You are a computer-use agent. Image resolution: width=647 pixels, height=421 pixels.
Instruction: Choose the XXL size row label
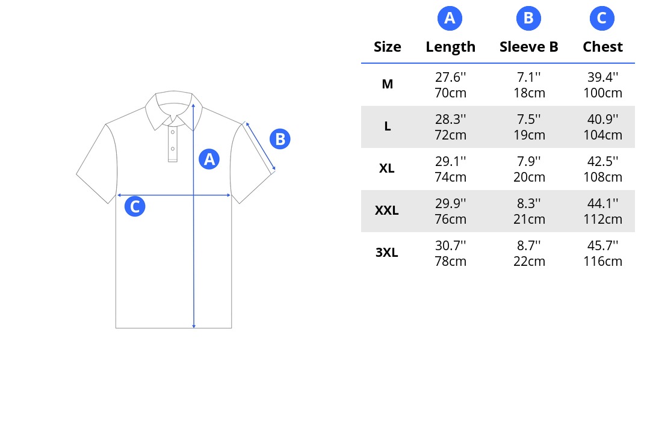387,210
